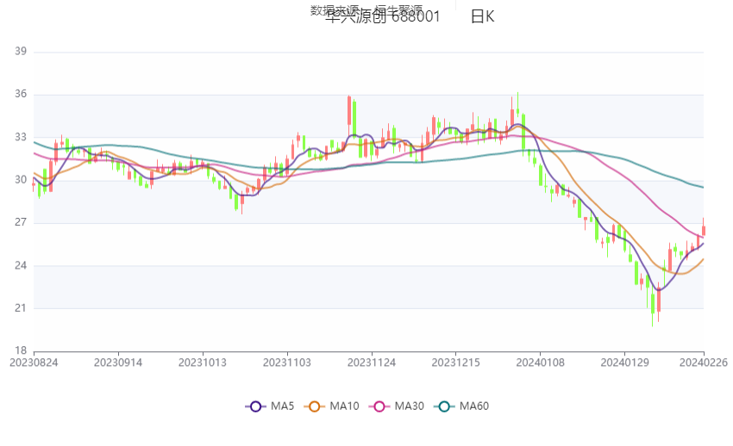The image size is (733, 446).
Task: Click the tall red candlestick near 20231124
Action: tap(349, 111)
